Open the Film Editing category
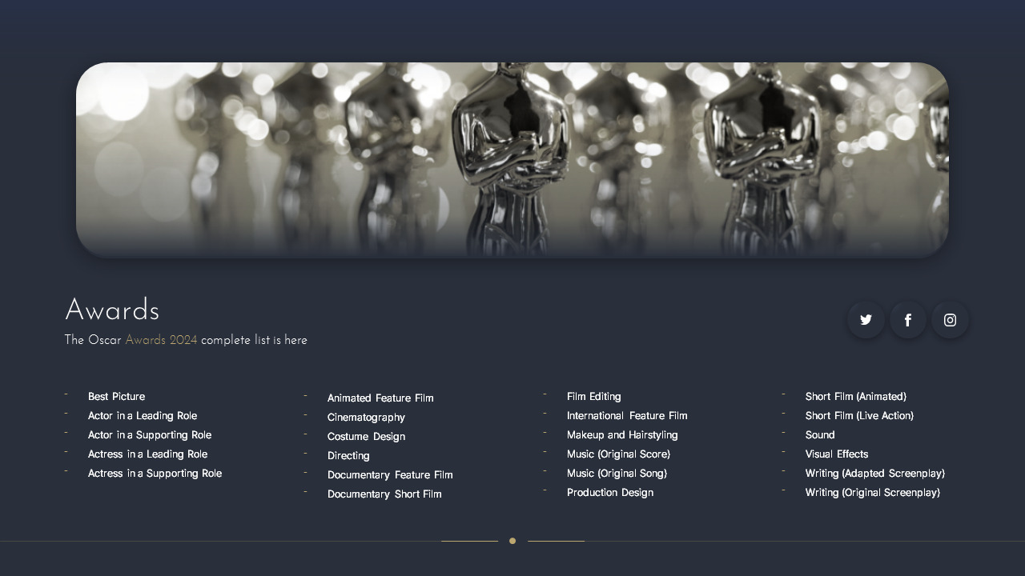Viewport: 1025px width, 576px height. [593, 396]
